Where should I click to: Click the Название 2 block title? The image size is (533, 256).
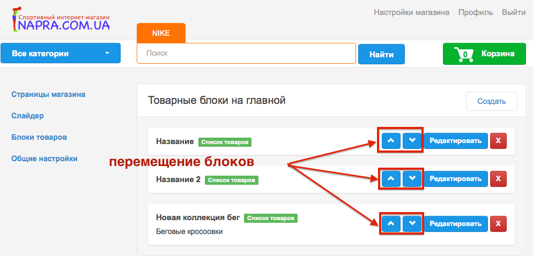179,179
